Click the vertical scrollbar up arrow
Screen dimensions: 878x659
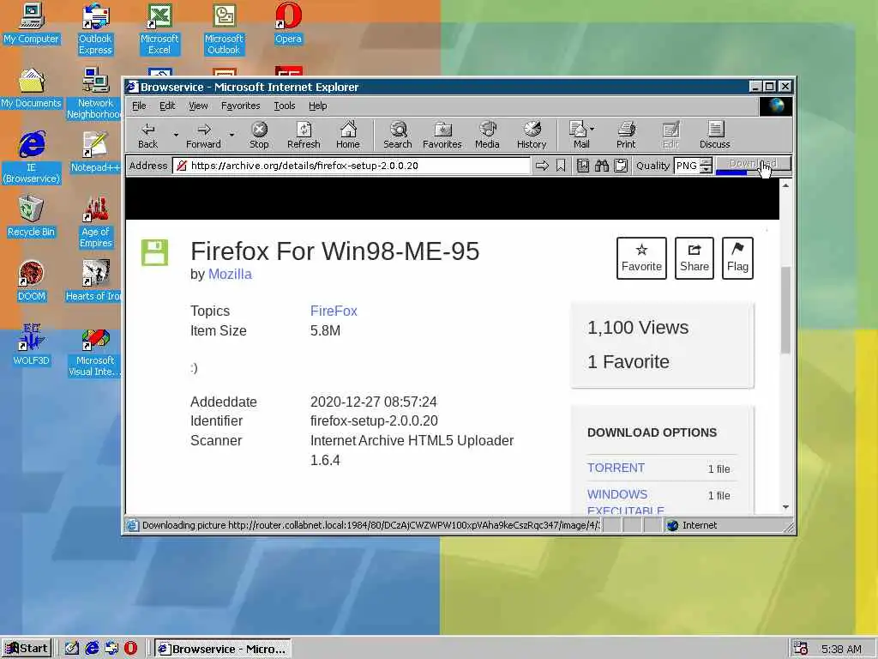(x=785, y=185)
